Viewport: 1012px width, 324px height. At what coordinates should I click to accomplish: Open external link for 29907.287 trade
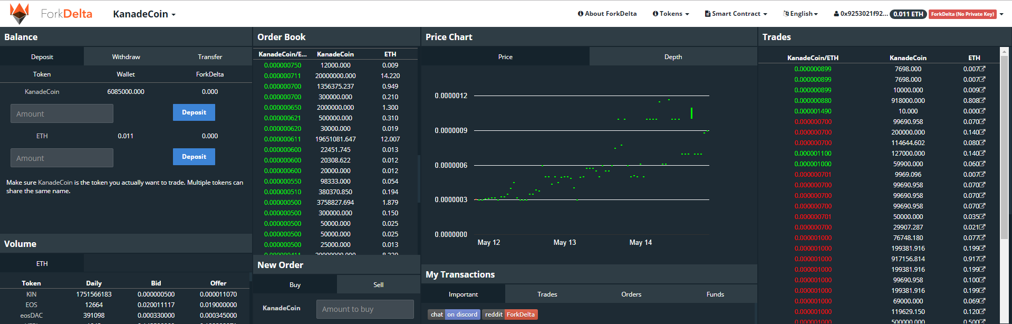pyautogui.click(x=982, y=227)
